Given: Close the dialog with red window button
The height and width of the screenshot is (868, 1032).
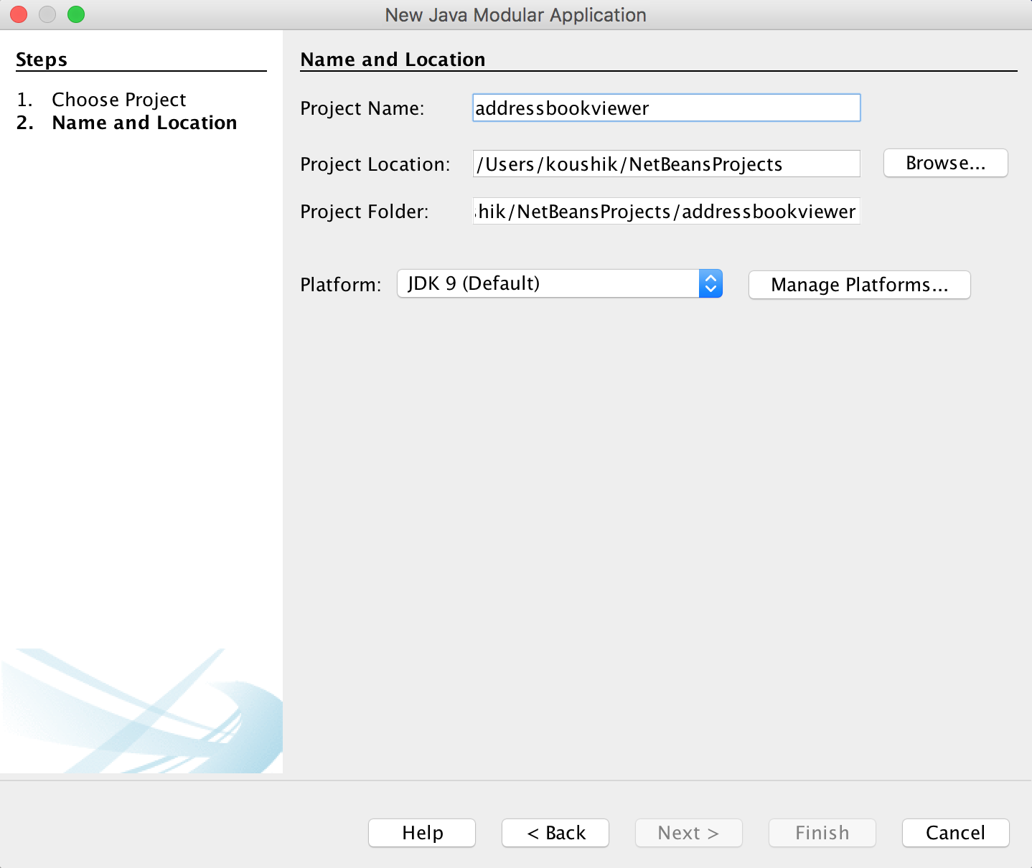Looking at the screenshot, I should click(19, 14).
